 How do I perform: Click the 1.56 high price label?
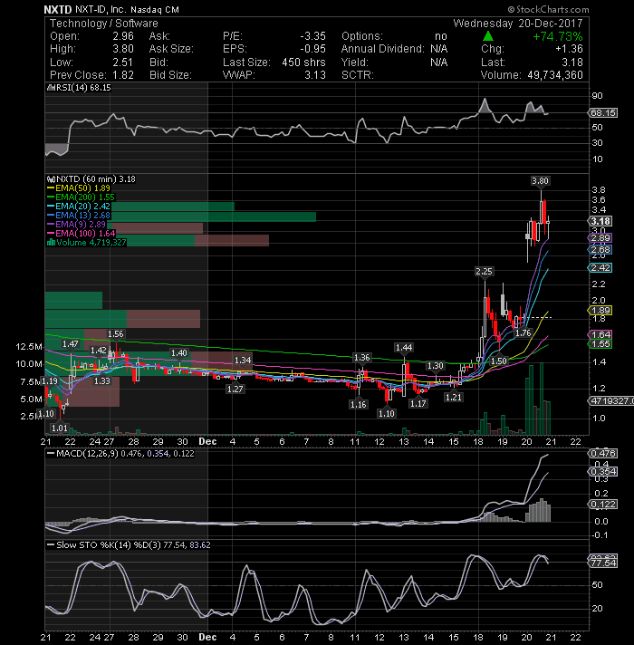point(116,334)
